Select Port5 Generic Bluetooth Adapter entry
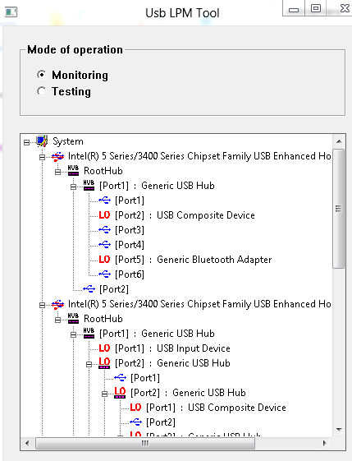352x461 pixels. click(x=193, y=260)
